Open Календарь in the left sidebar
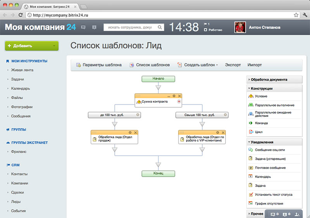Screen dimensions: 310x218 coord(21,88)
